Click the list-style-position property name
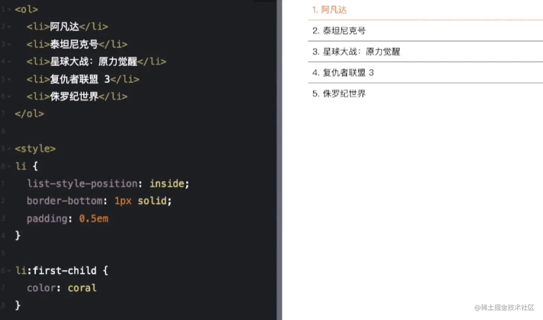Viewport: 543px width, 320px height. pos(82,183)
